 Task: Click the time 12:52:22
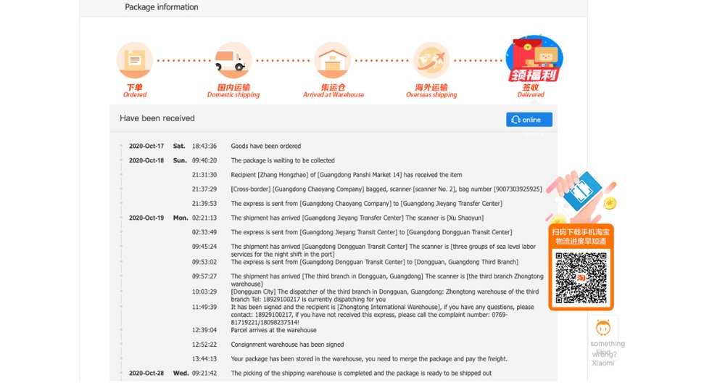[x=204, y=345]
